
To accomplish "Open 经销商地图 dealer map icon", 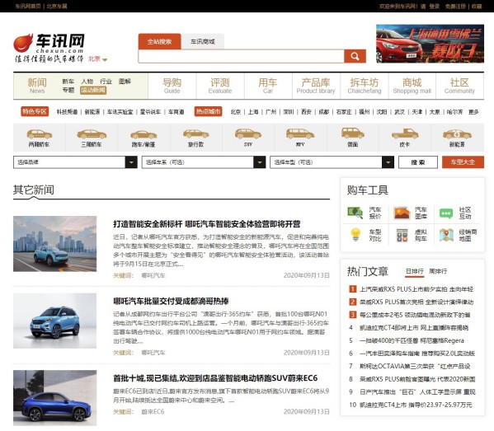I will point(446,235).
